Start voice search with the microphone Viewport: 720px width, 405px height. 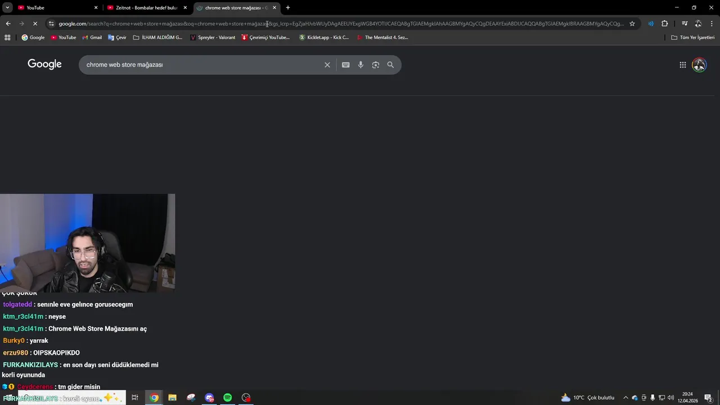pos(361,65)
